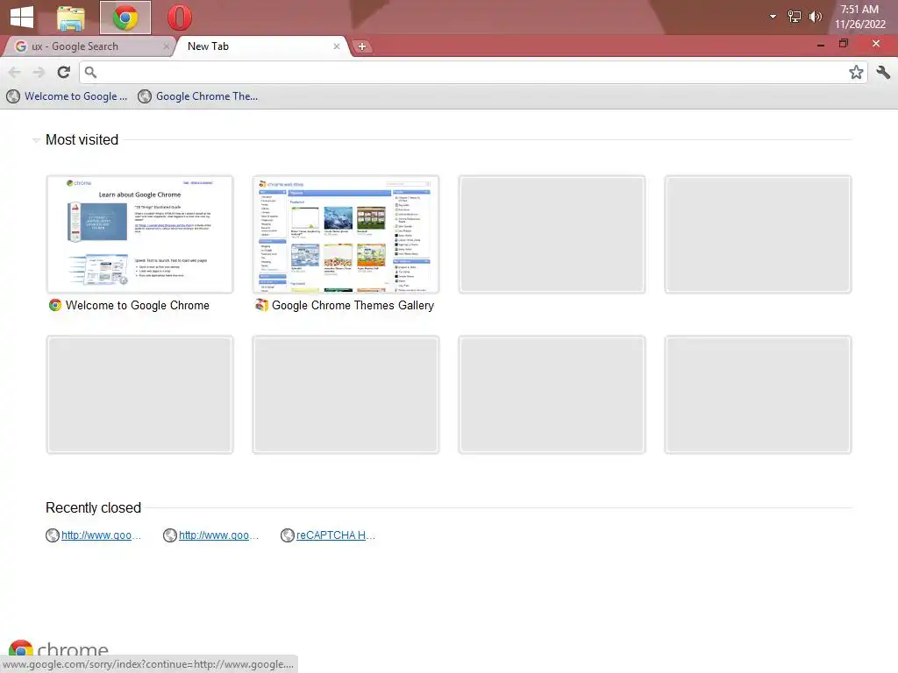
Task: Open 'Welcome to Google...' bookmark
Action: pos(67,96)
